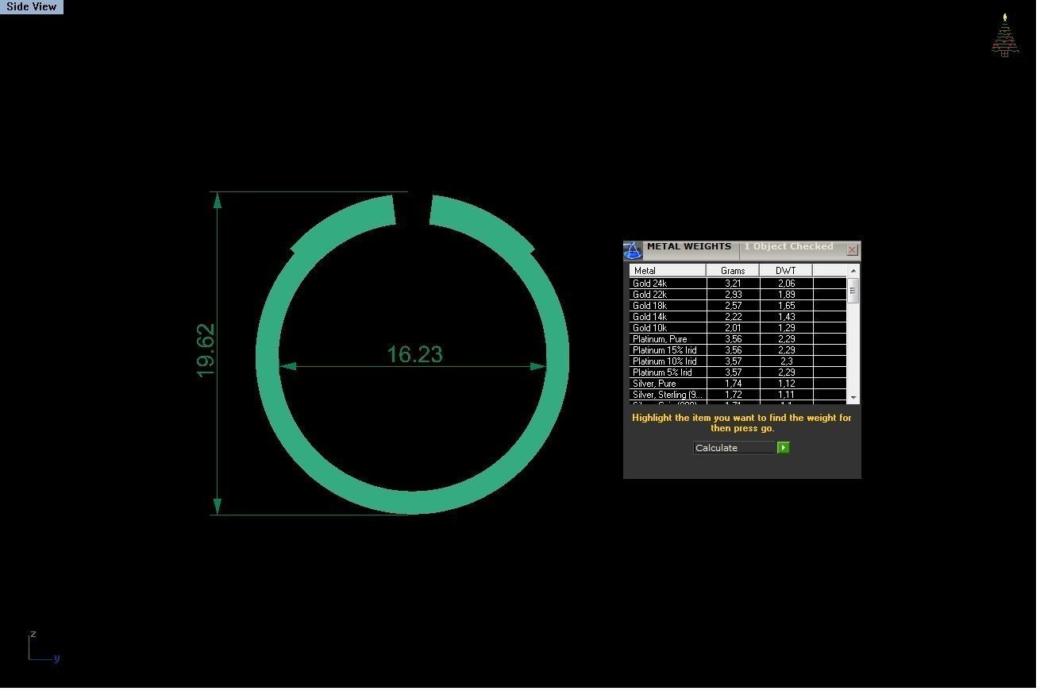
Task: Click the 1,43 DWT value
Action: [x=786, y=317]
